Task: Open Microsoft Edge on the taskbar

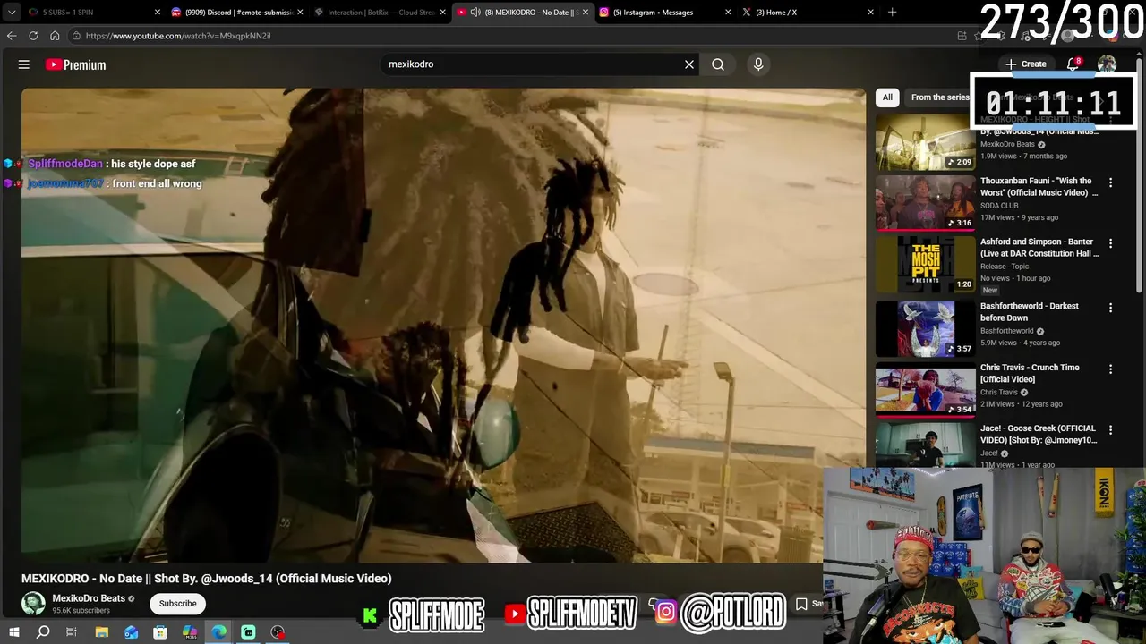Action: click(x=219, y=632)
